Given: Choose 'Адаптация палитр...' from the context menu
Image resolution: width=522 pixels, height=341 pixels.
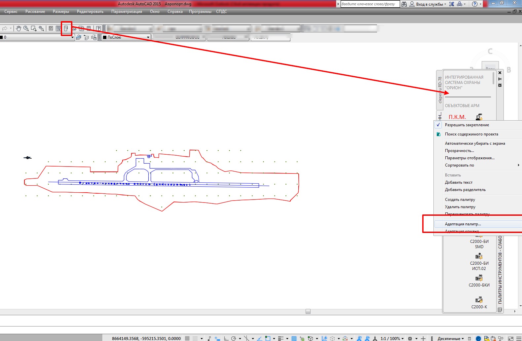Looking at the screenshot, I should [463, 224].
